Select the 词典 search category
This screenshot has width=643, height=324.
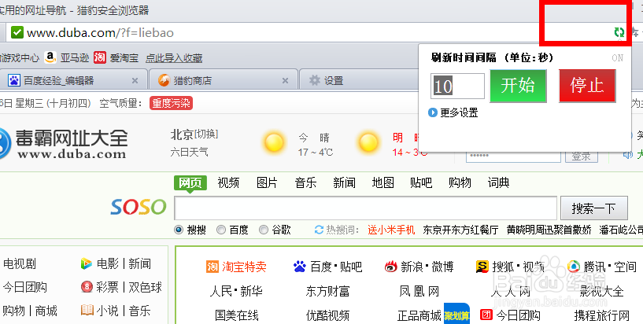(x=498, y=182)
